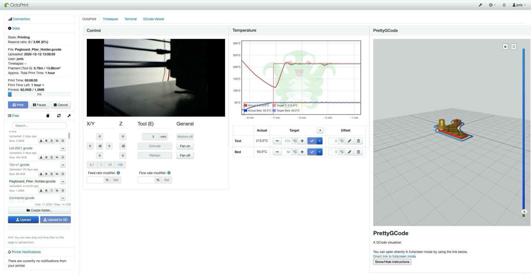The image size is (531, 275).
Task: Refresh the file list
Action: pyautogui.click(x=59, y=116)
